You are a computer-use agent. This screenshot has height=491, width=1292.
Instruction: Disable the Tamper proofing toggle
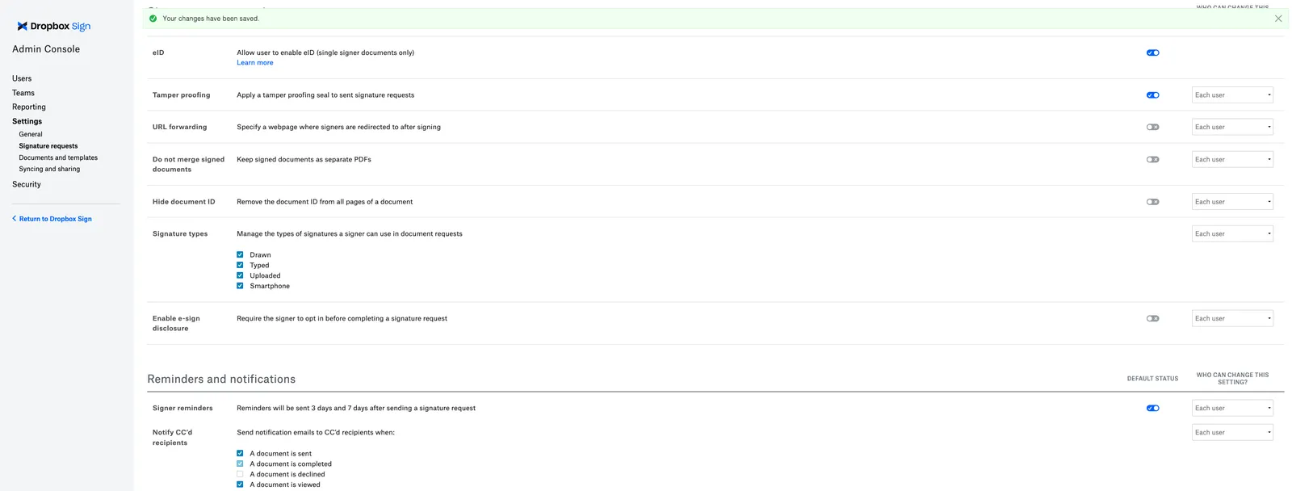tap(1152, 95)
